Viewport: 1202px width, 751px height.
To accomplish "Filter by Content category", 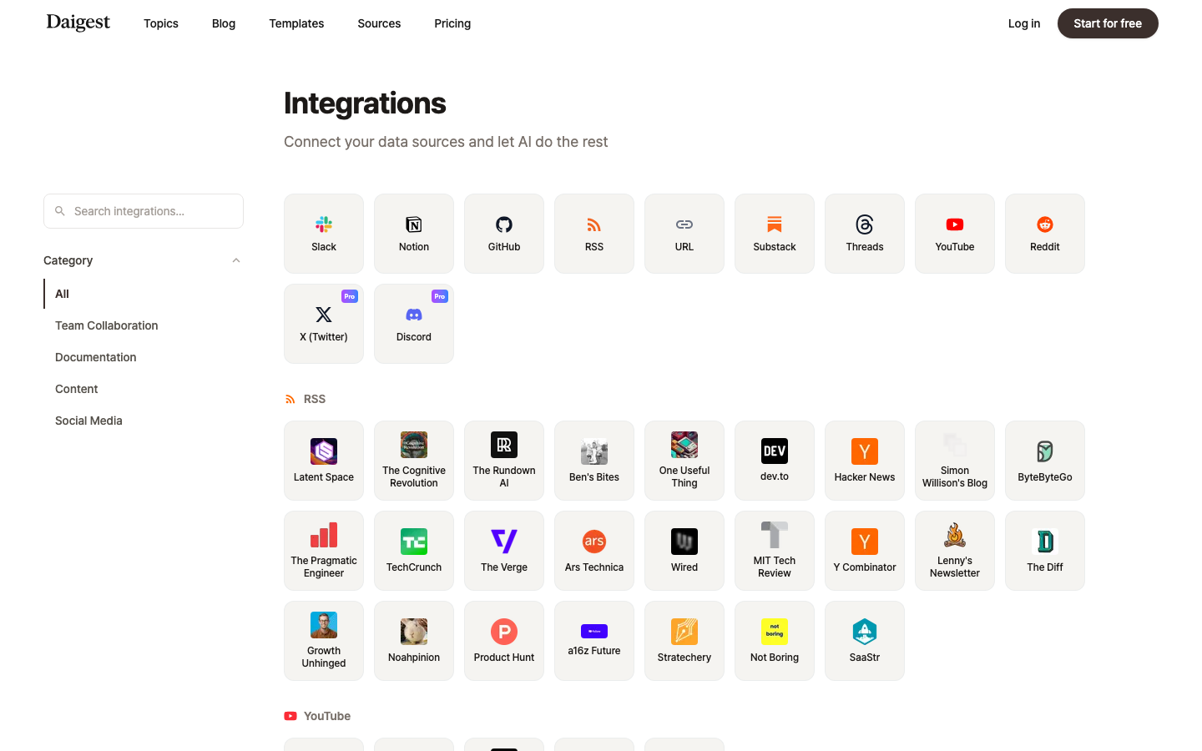I will click(x=144, y=389).
